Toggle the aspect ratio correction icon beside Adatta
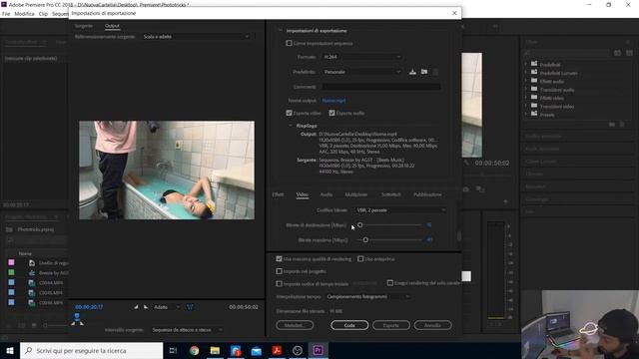The height and width of the screenshot is (359, 639). [x=190, y=307]
